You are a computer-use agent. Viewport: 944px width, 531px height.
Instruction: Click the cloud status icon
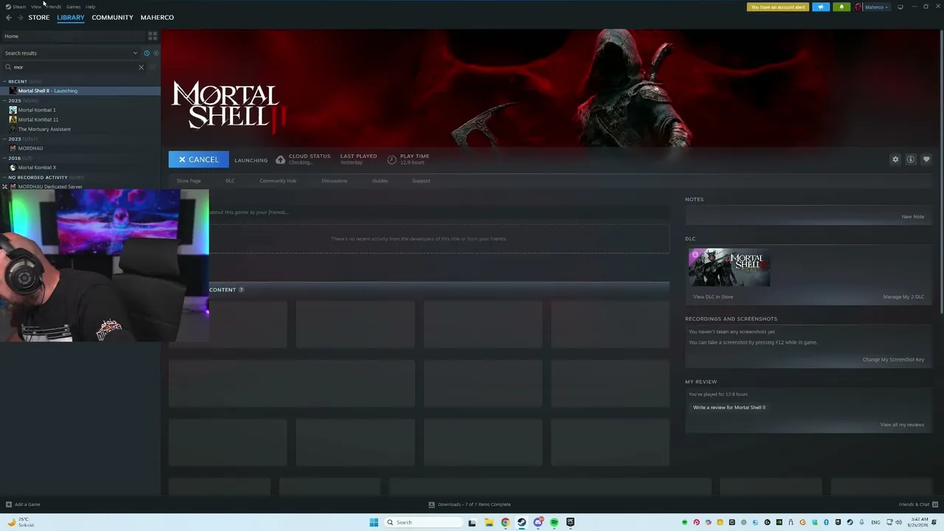pyautogui.click(x=280, y=159)
